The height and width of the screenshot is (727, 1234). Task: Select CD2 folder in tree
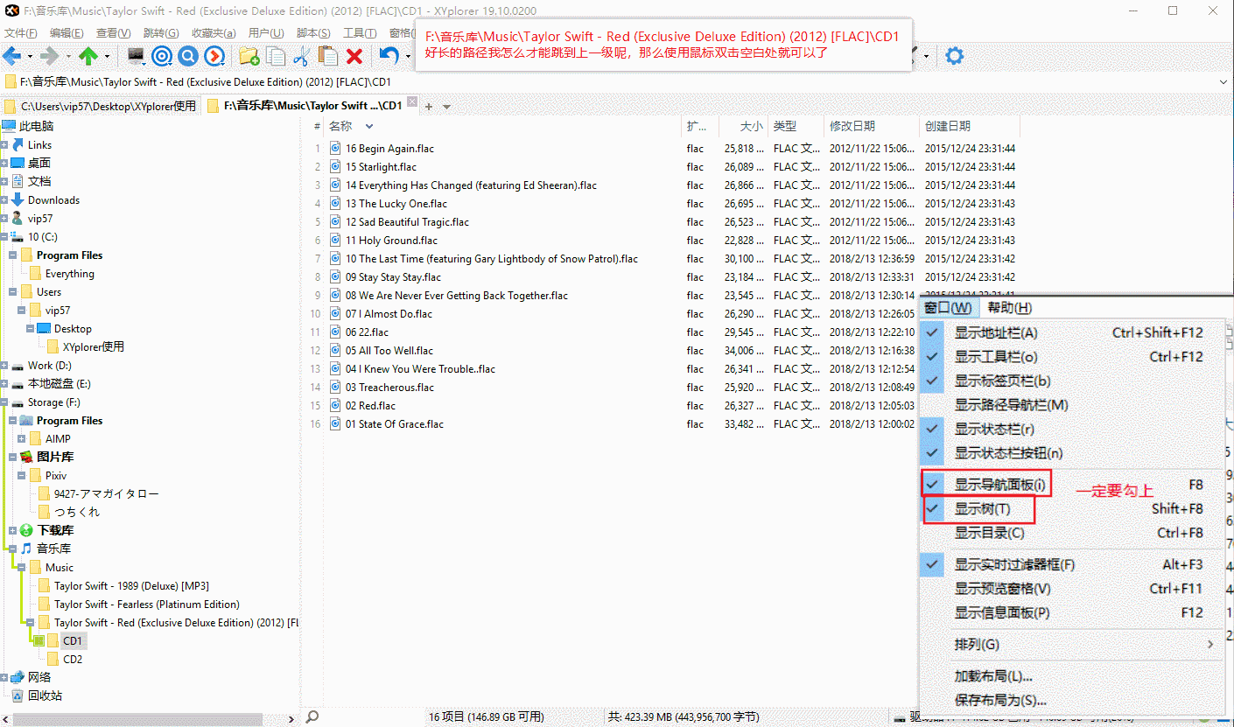click(73, 660)
